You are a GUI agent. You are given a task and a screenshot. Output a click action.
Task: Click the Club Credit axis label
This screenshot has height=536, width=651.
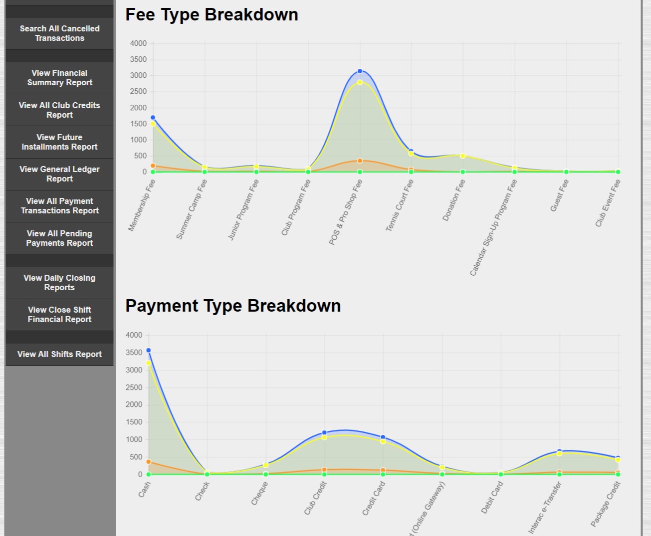(316, 498)
